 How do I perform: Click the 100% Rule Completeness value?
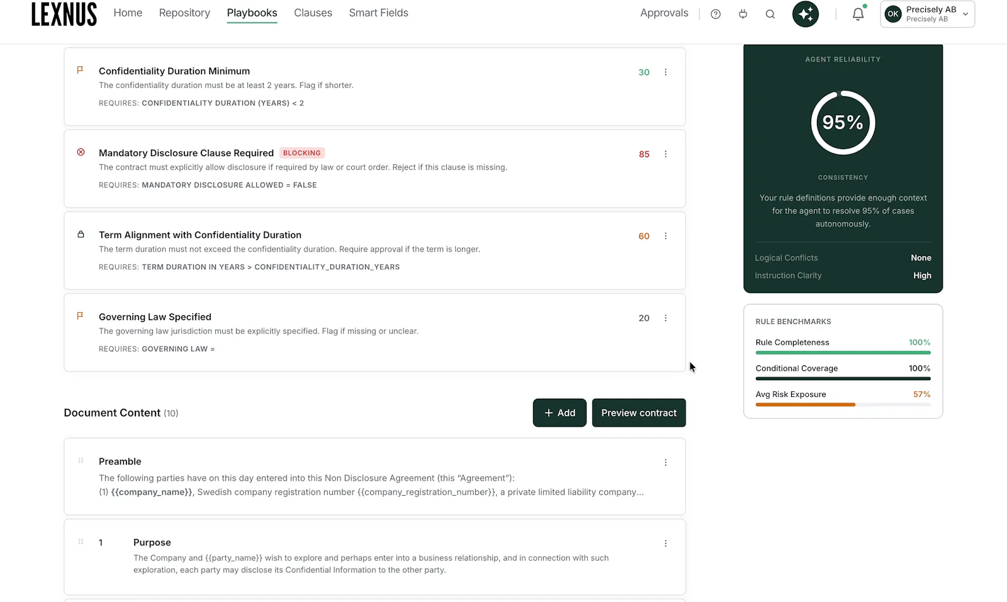click(x=920, y=342)
